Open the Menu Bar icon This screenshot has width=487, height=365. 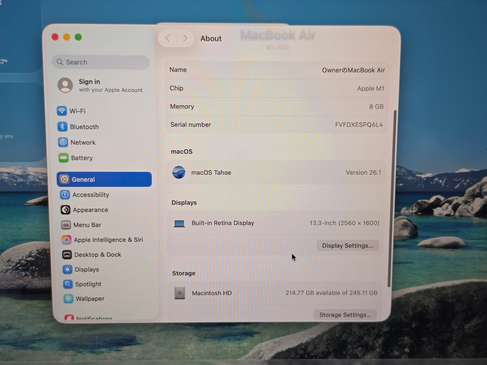tap(66, 225)
